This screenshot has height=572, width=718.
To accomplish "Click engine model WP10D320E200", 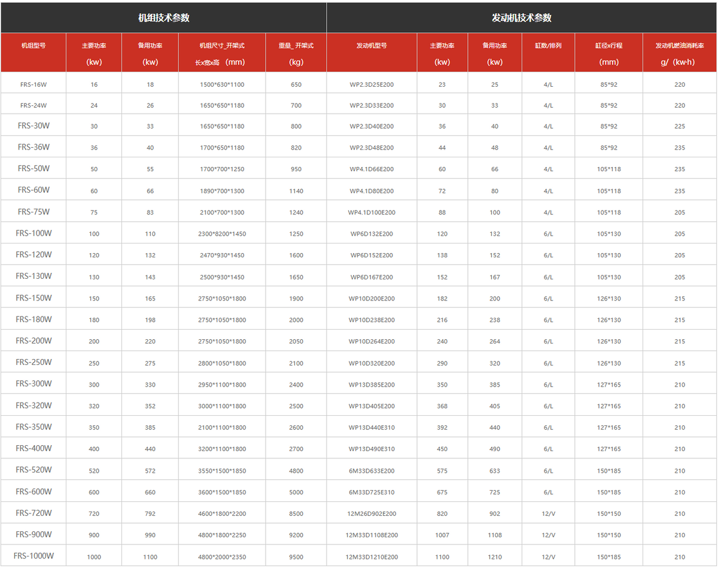I will pyautogui.click(x=372, y=363).
